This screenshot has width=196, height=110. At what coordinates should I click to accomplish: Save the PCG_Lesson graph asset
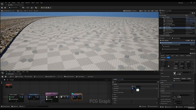(x=2, y=77)
